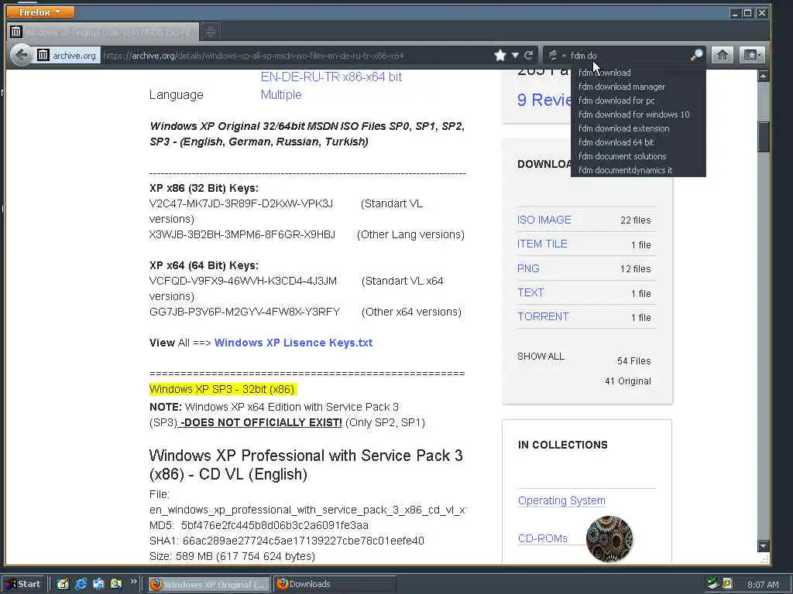Click the 8:07 AM taskbar clock
The height and width of the screenshot is (594, 793).
(x=763, y=585)
